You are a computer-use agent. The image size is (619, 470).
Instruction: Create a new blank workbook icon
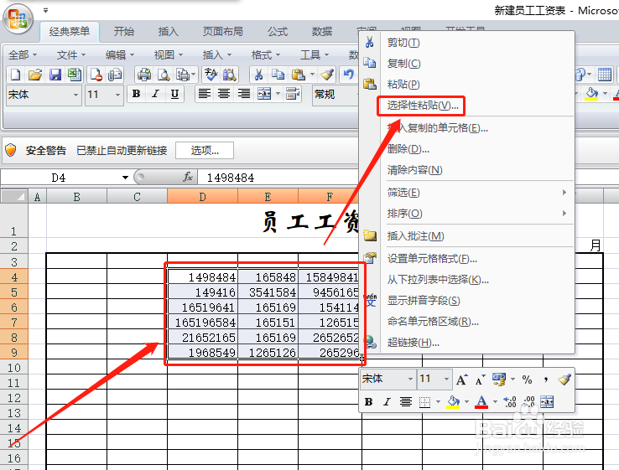coord(15,75)
